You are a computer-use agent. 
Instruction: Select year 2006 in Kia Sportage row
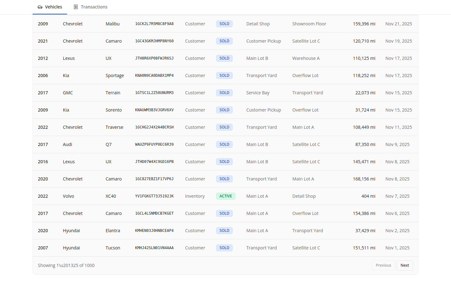[x=43, y=76]
